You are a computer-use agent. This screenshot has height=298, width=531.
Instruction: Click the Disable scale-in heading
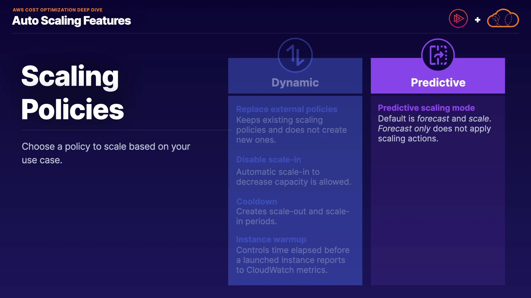coord(269,159)
